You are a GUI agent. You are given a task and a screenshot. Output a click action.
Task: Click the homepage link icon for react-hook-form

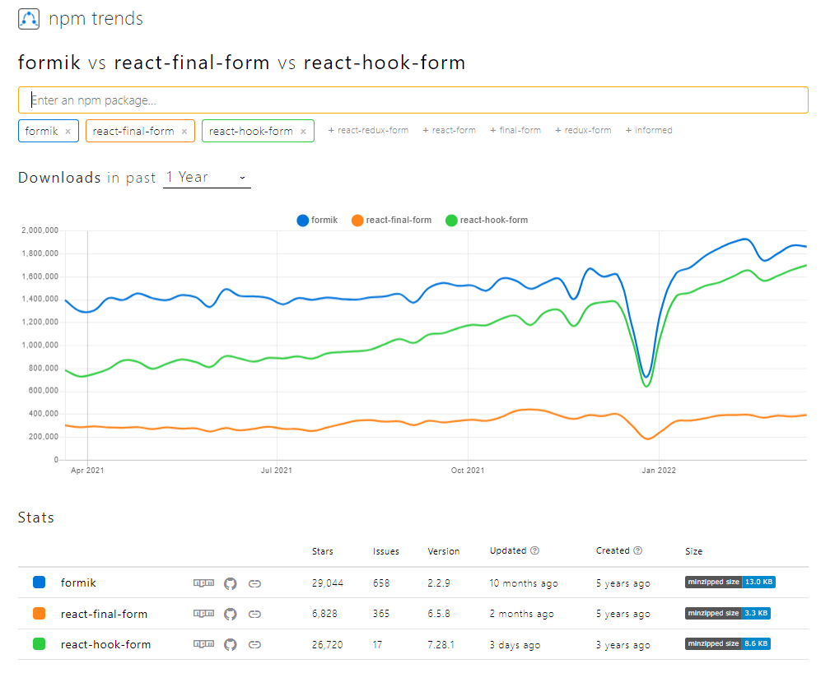point(254,644)
